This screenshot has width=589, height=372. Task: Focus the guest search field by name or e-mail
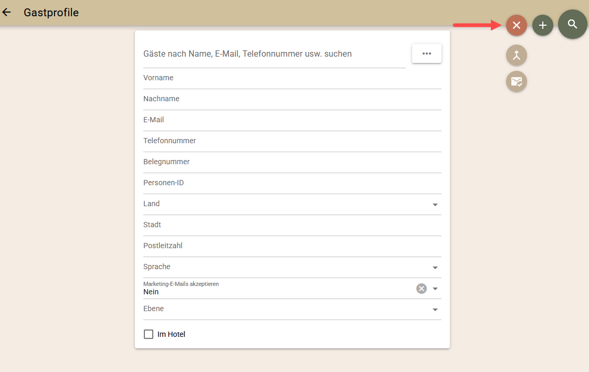click(x=274, y=54)
